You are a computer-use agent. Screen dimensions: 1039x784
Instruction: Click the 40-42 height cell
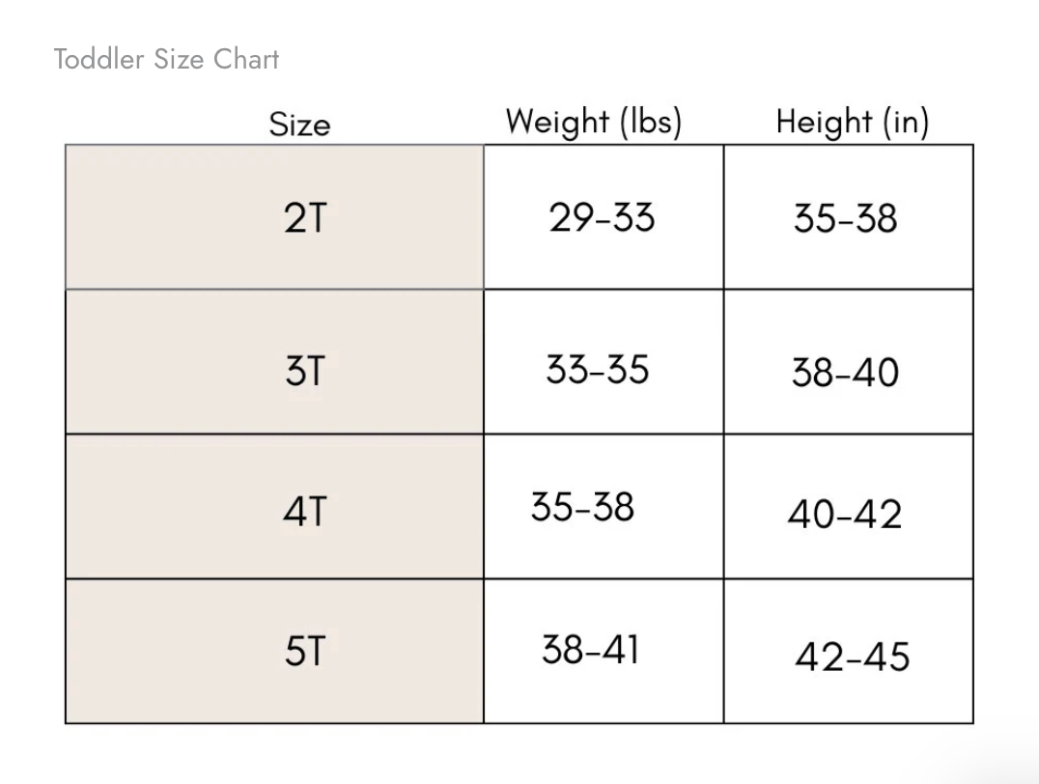[845, 514]
